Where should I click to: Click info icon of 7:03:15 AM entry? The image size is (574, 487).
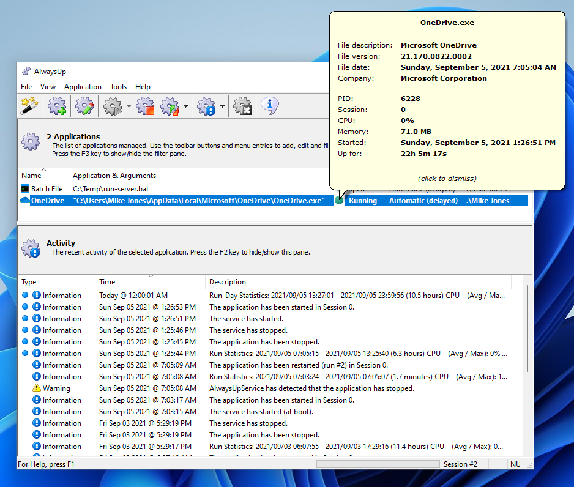(37, 411)
